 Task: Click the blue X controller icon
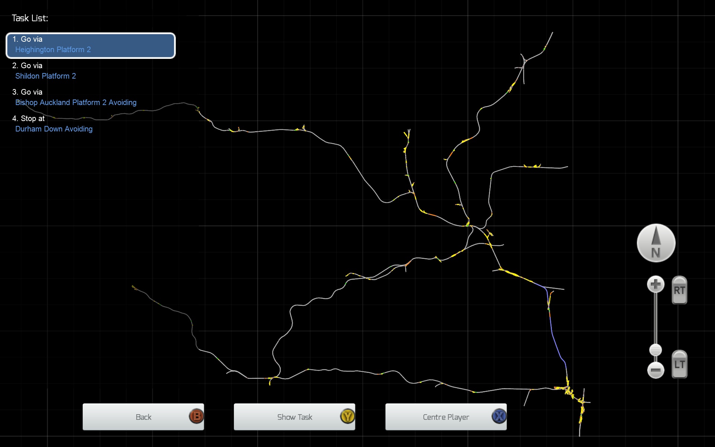[x=499, y=416]
